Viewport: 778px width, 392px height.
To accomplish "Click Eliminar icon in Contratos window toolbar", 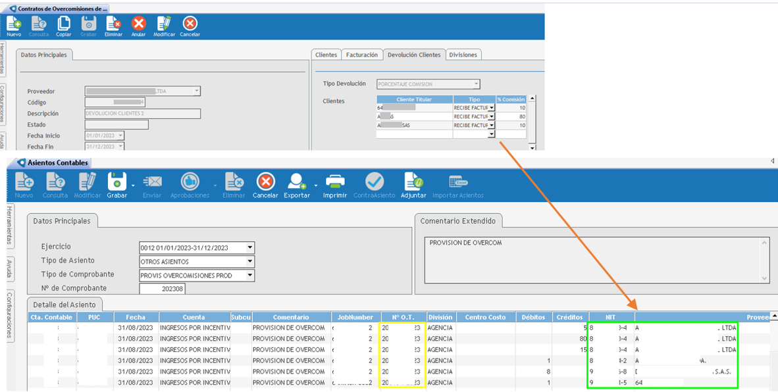I will (114, 23).
